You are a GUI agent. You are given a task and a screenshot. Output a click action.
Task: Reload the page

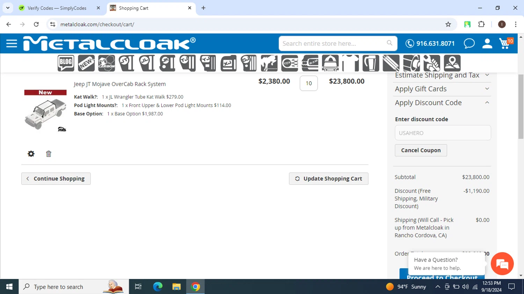36,24
